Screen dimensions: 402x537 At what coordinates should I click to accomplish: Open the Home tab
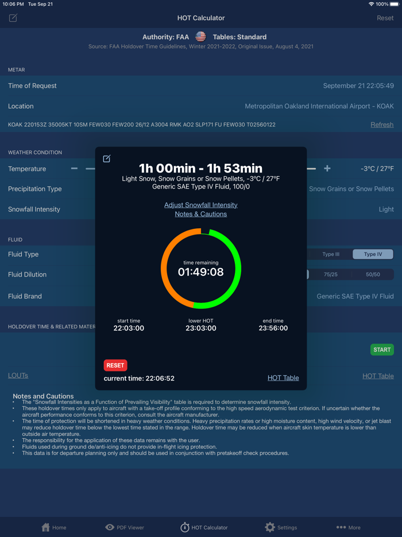pos(54,527)
